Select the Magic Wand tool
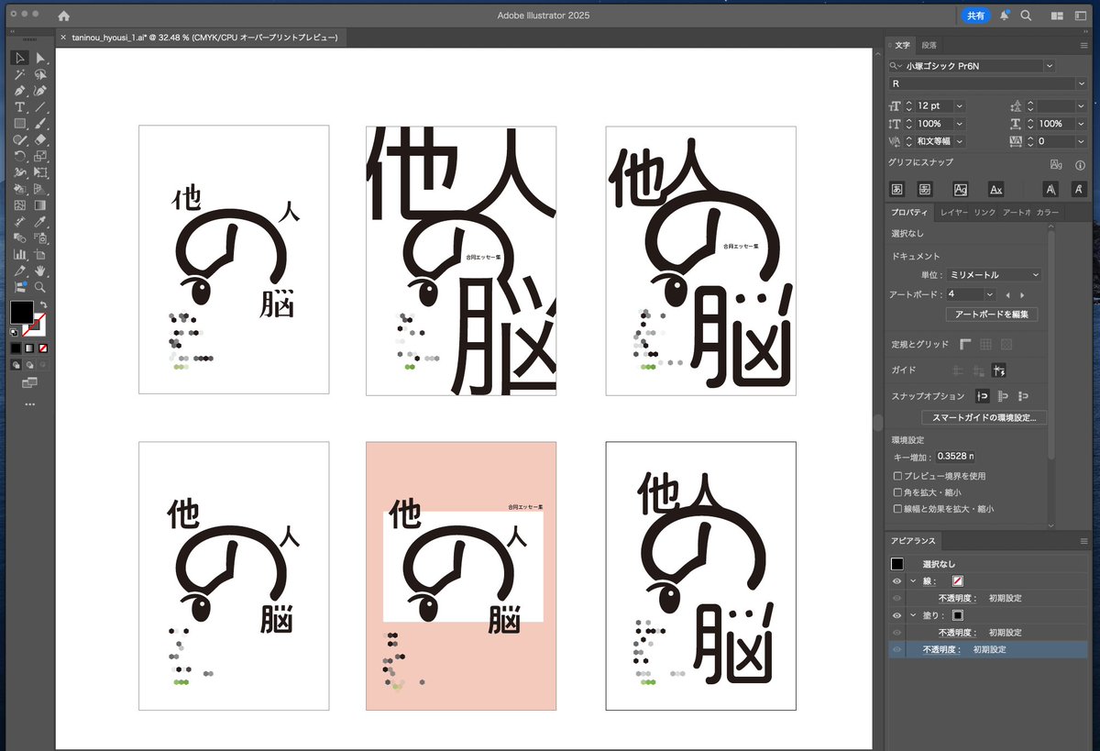The height and width of the screenshot is (751, 1100). pos(20,74)
